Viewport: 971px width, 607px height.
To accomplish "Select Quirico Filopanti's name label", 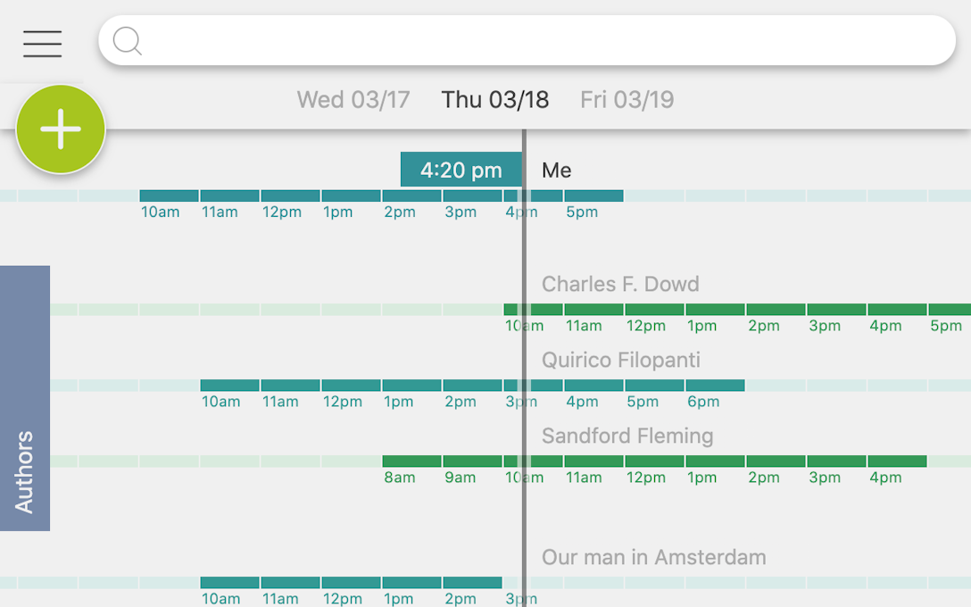I will [620, 360].
